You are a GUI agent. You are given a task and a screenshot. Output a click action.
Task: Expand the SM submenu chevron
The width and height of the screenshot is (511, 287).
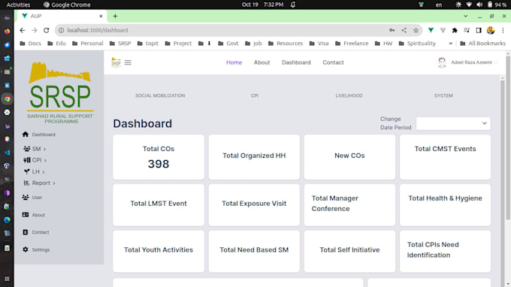pos(44,149)
